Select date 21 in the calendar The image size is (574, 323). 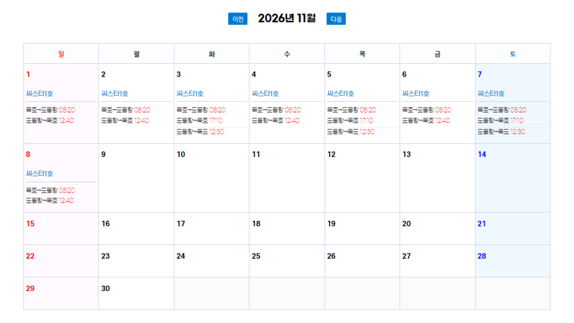(482, 223)
